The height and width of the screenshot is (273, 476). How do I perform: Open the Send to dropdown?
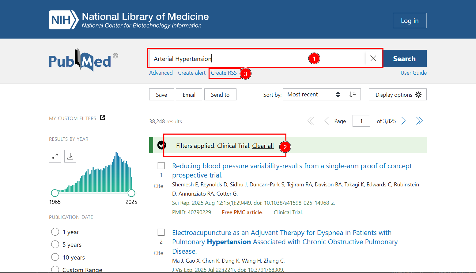220,95
